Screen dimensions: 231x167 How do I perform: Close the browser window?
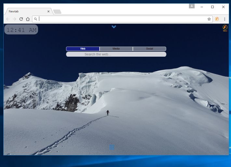pyautogui.click(x=223, y=7)
